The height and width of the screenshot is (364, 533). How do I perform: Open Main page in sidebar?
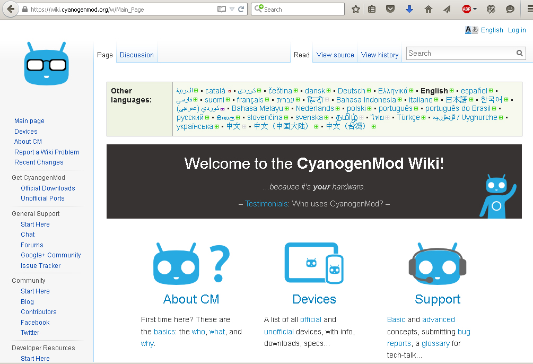(29, 121)
